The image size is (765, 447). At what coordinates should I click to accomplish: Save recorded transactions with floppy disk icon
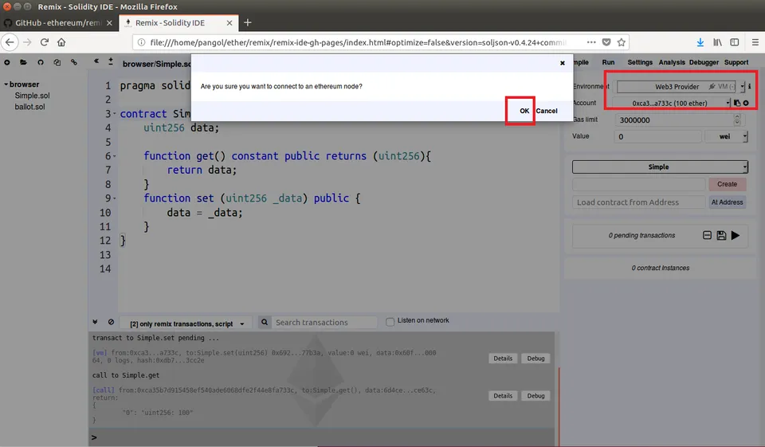point(721,235)
